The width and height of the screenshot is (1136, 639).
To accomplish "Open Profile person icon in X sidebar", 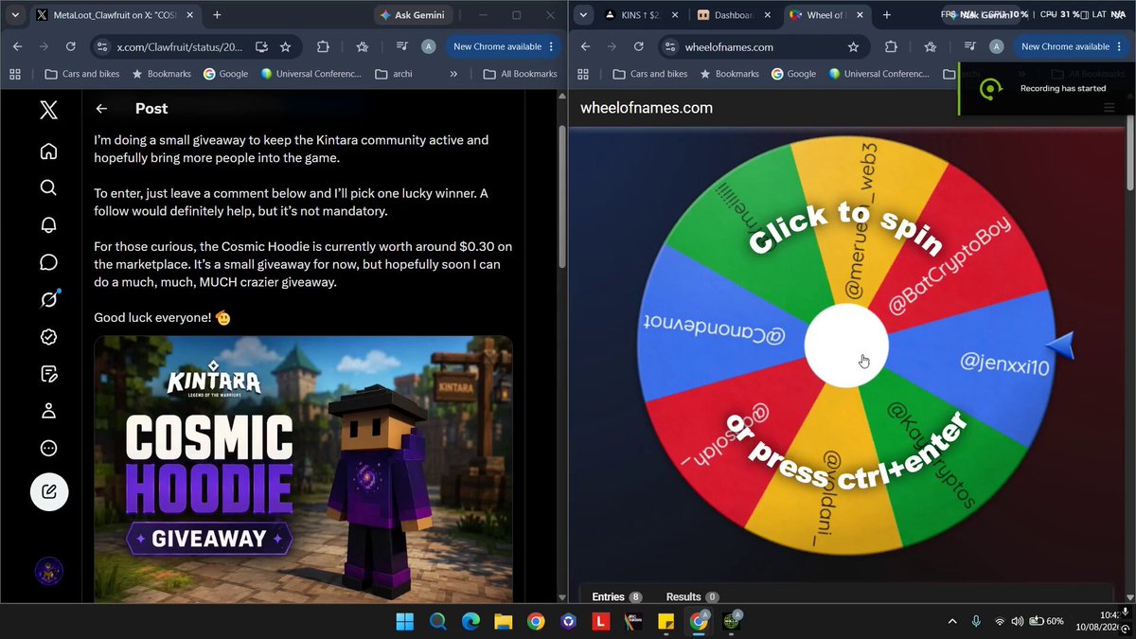I will (x=48, y=411).
